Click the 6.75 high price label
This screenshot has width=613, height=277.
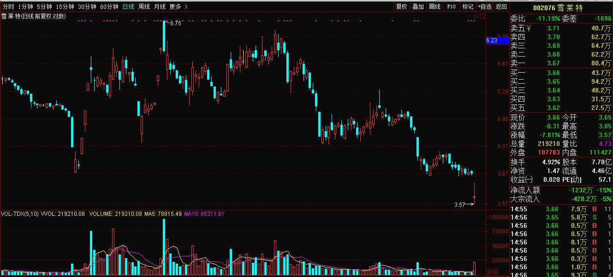click(x=175, y=23)
